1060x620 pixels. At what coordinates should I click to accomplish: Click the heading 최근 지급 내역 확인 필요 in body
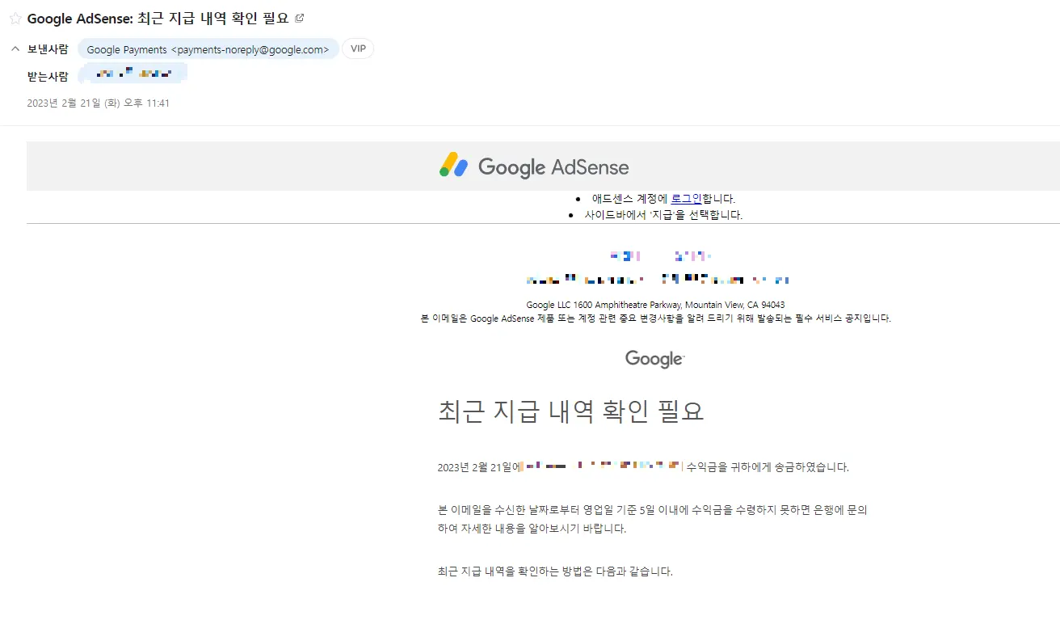click(x=570, y=411)
